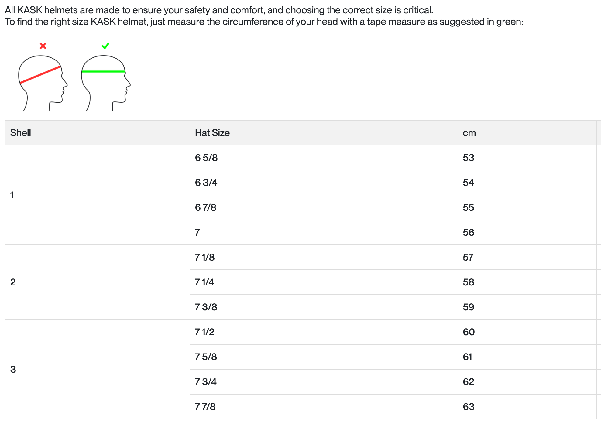Click the "All KASK helmets" intro sentence
601x427 pixels.
[219, 10]
